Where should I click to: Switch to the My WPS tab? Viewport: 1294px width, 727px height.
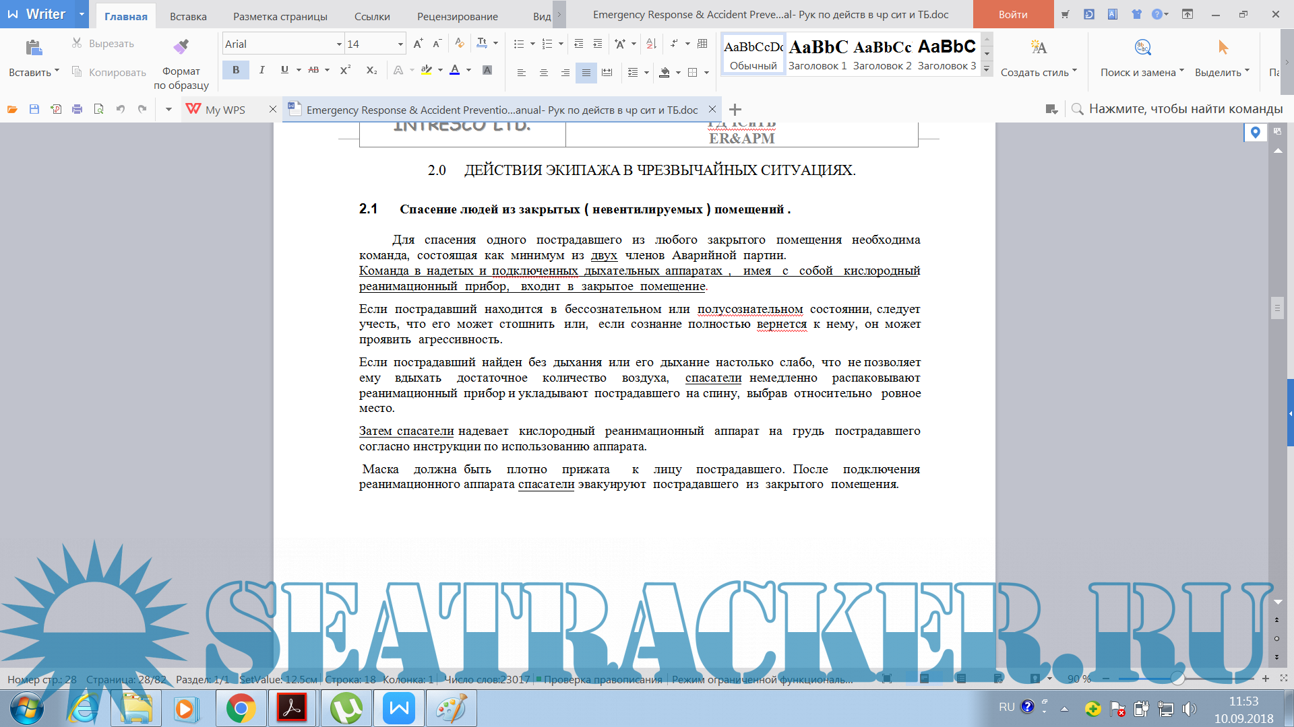click(224, 110)
